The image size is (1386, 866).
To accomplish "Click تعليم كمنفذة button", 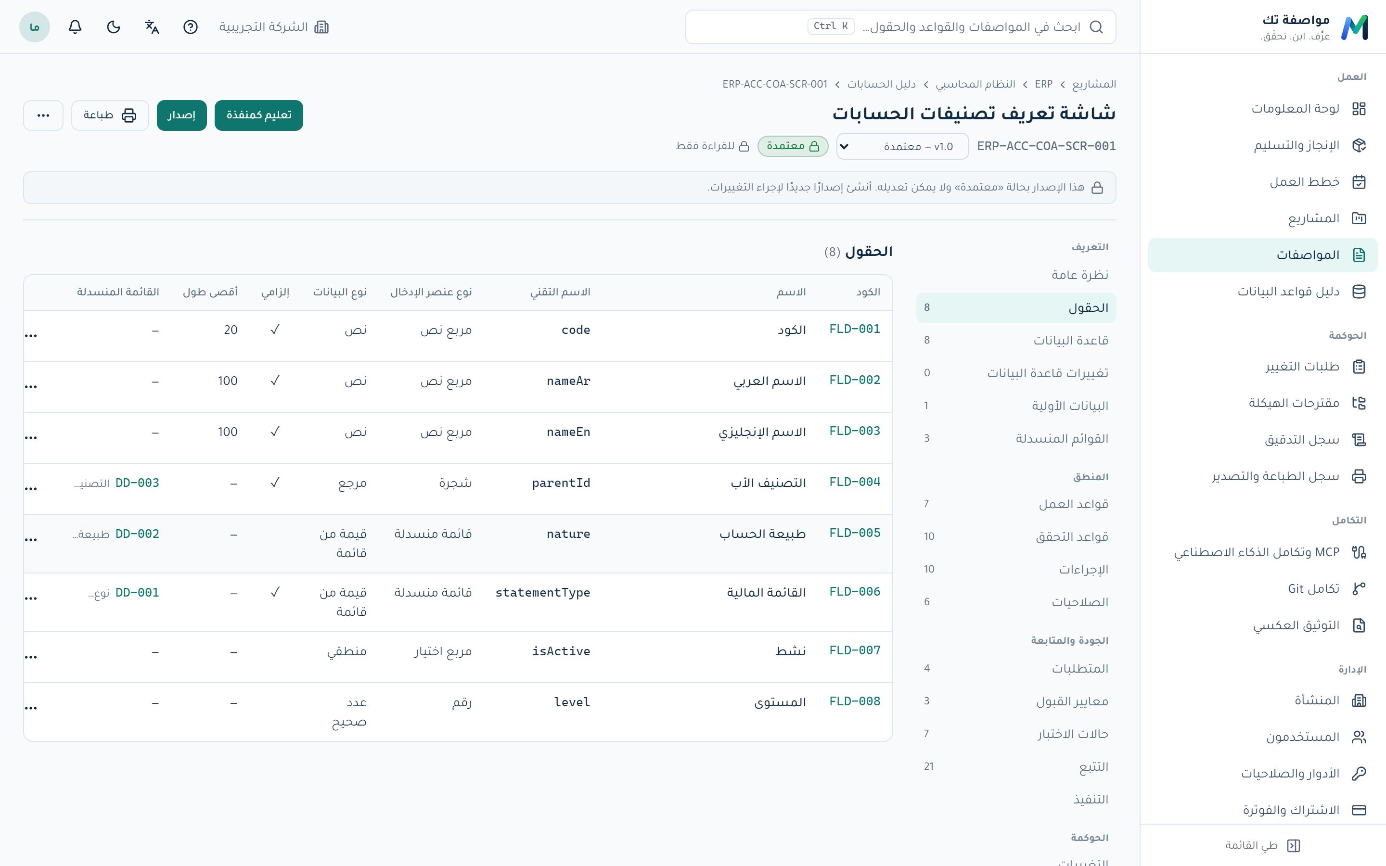I will click(x=259, y=115).
